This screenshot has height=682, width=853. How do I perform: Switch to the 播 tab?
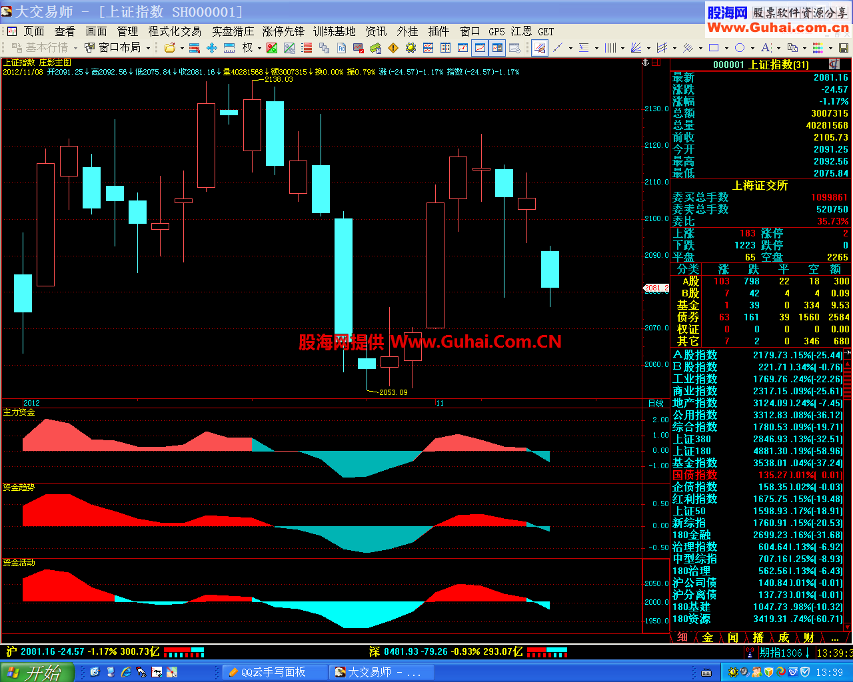pyautogui.click(x=758, y=637)
